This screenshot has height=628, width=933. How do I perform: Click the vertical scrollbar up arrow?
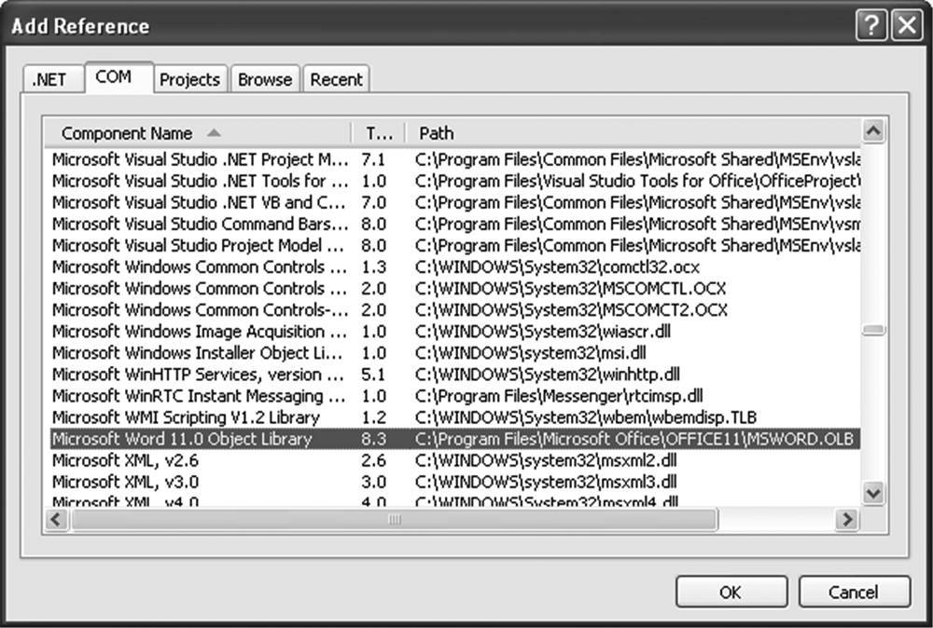point(873,130)
